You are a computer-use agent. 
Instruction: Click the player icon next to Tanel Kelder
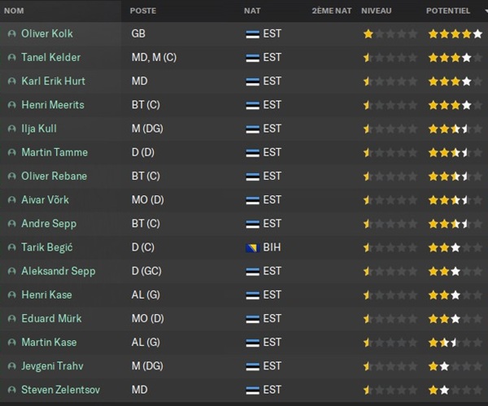coord(11,58)
